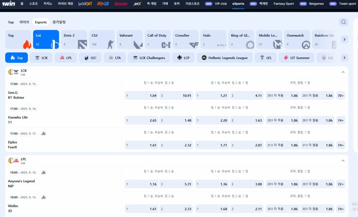Switch to the Top sub-tab
The height and width of the screenshot is (217, 358).
tap(11, 22)
